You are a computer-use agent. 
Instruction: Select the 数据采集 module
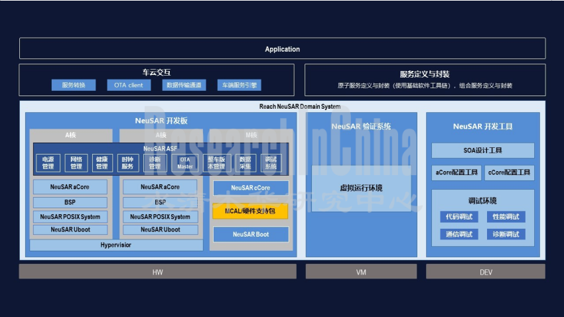tap(246, 163)
